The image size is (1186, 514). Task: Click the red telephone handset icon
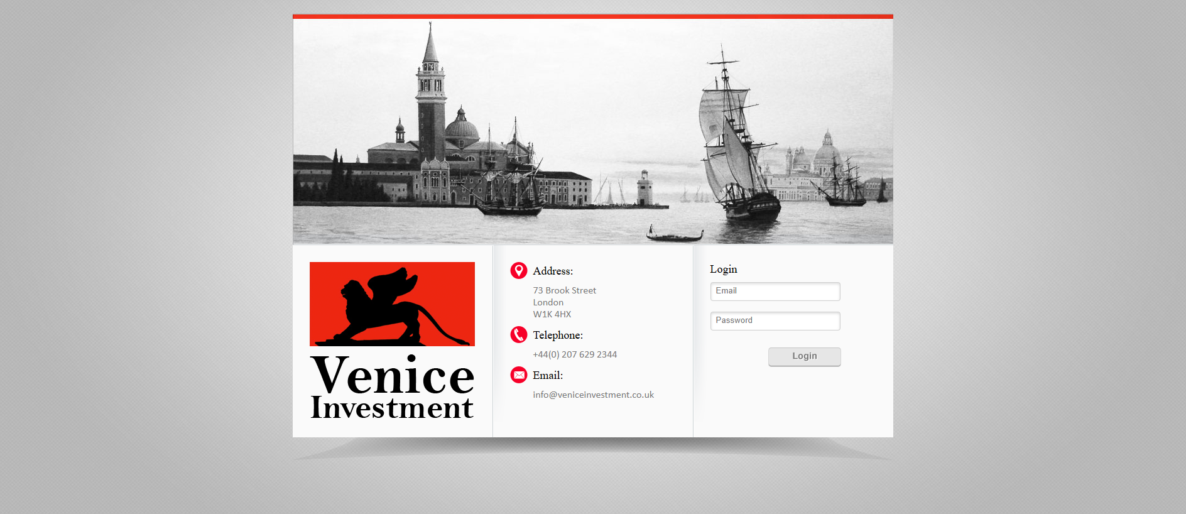[x=519, y=335]
